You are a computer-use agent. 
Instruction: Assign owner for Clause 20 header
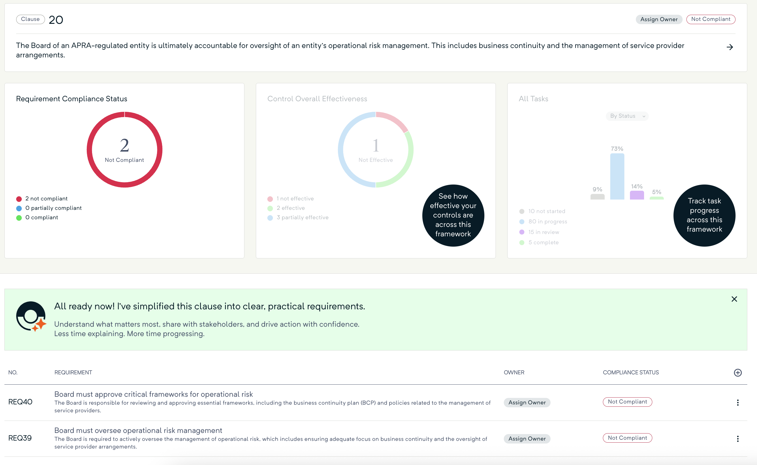point(659,19)
